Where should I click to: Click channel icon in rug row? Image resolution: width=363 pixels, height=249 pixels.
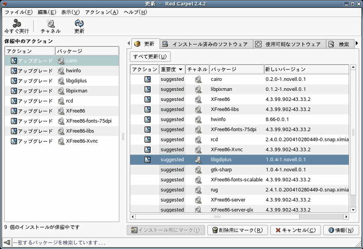tap(198, 190)
